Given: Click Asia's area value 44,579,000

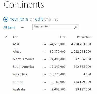Looking at the screenshot, I should tap(58, 44).
